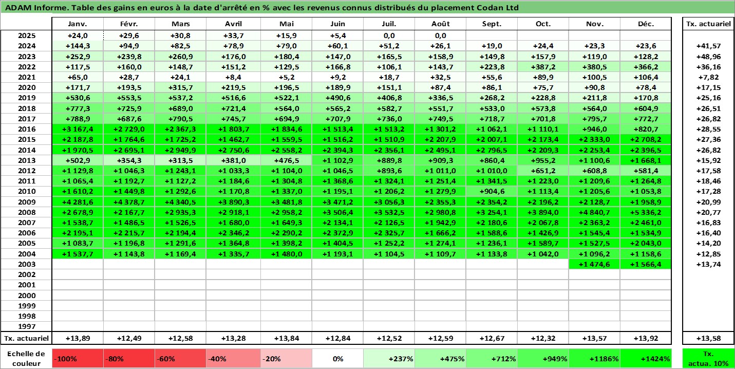The image size is (735, 369).
Task: Select the 2016 row label
Action: click(26, 128)
